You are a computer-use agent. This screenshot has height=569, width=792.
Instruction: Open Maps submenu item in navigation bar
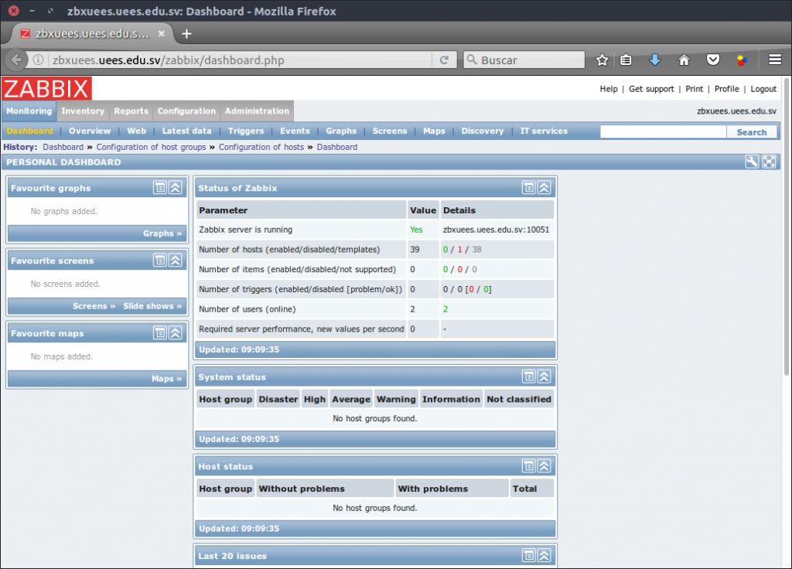click(435, 131)
